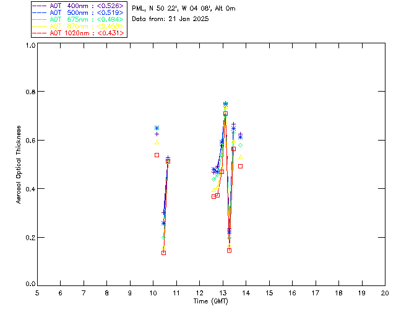This screenshot has height=317, width=396.
Task: Click the x-axis tick label '20'
Action: (385, 293)
